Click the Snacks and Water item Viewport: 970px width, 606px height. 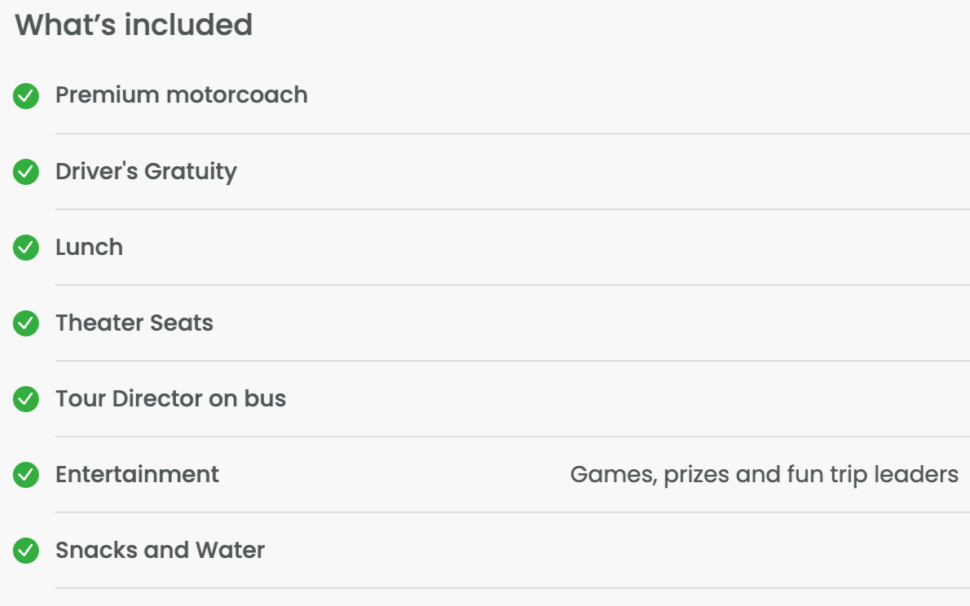[x=160, y=551]
